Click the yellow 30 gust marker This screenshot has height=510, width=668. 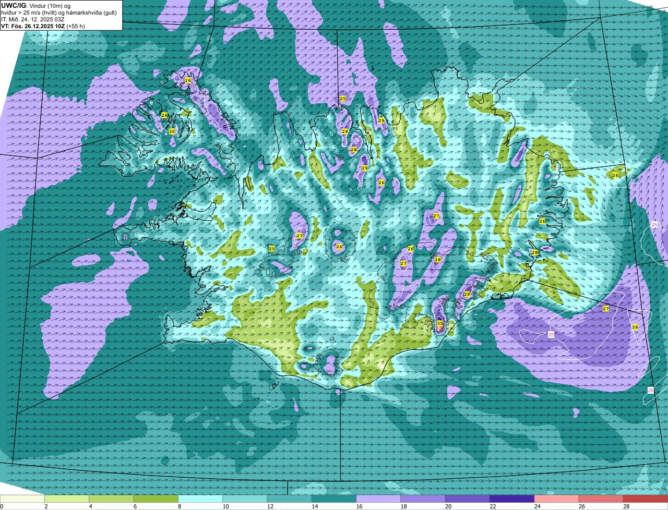click(172, 131)
